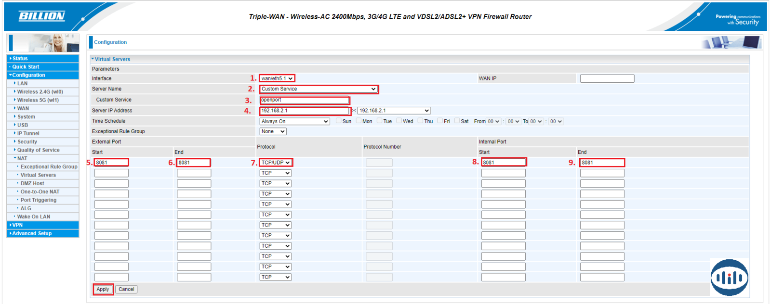Enable the Sun schedule checkbox
Screen dimensions: 771x304
point(338,121)
